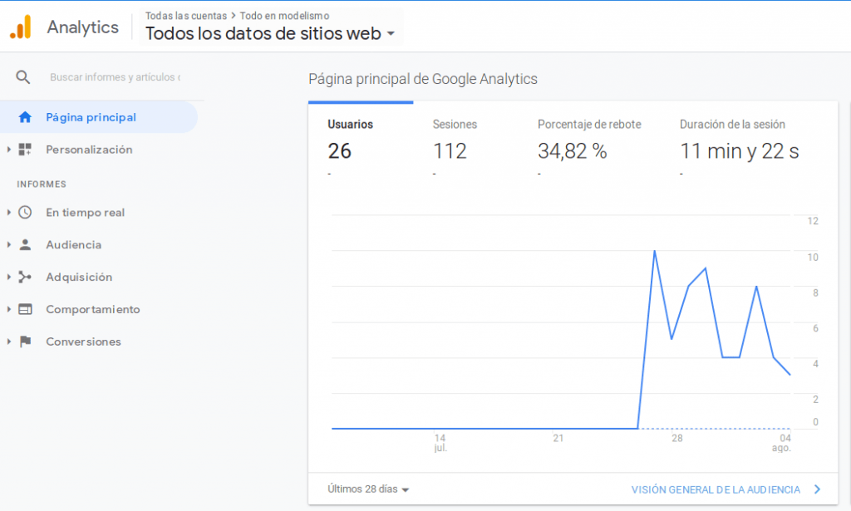The width and height of the screenshot is (851, 511).
Task: Open the En tiempo real report
Action: click(x=86, y=212)
